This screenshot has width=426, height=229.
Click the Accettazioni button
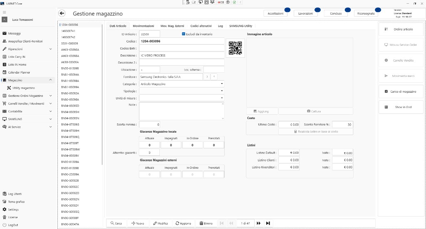(x=275, y=13)
